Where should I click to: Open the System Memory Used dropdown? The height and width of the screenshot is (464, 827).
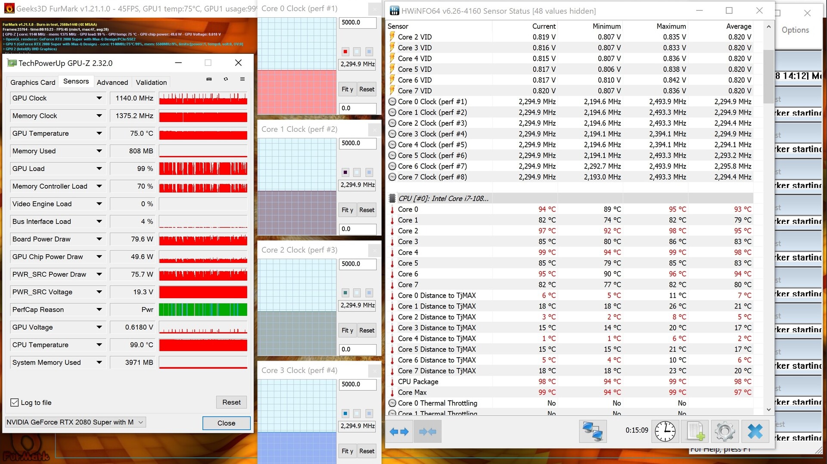pos(99,363)
